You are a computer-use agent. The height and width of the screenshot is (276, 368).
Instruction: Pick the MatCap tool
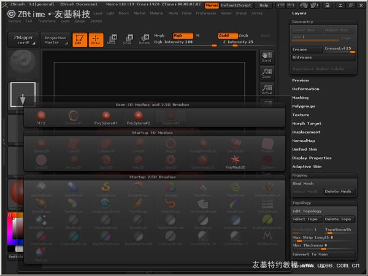[41, 254]
